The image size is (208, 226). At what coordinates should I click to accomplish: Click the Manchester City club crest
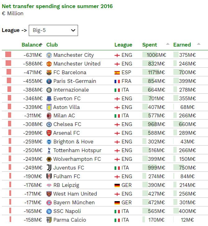point(49,55)
